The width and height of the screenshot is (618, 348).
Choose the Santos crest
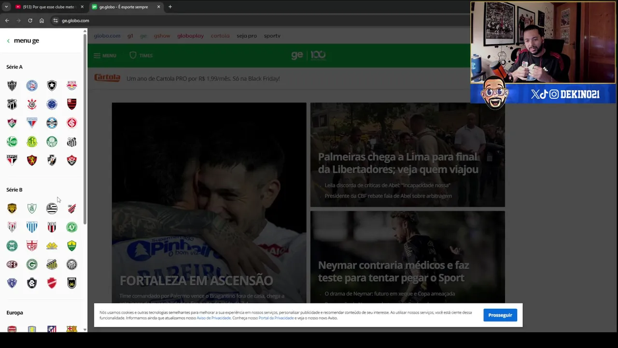tap(71, 142)
